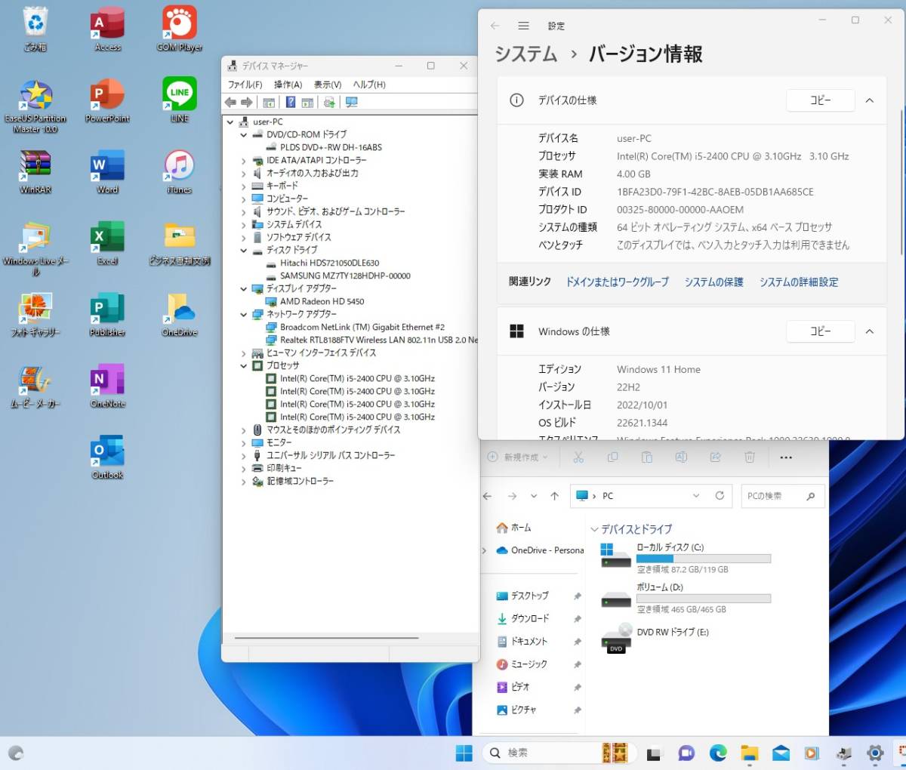Viewport: 906px width, 770px height.
Task: Open the 操作(A) menu
Action: click(x=288, y=85)
